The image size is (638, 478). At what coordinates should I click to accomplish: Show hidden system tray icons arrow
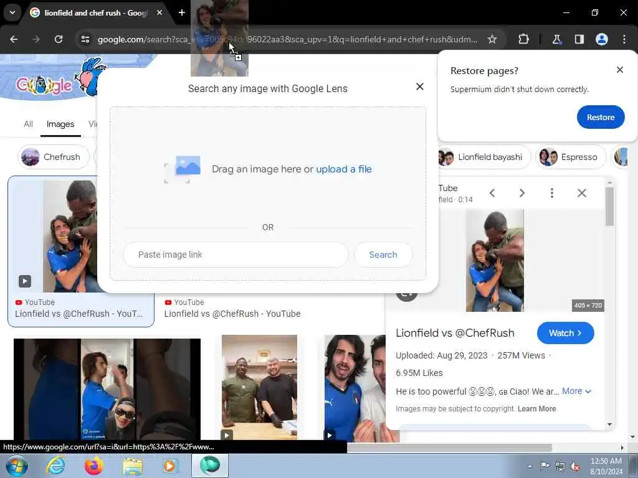pos(530,467)
